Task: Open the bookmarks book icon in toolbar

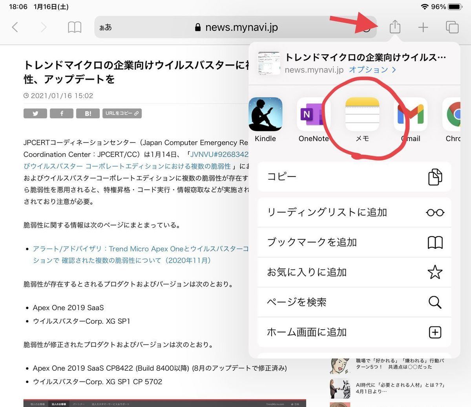Action: [x=75, y=27]
